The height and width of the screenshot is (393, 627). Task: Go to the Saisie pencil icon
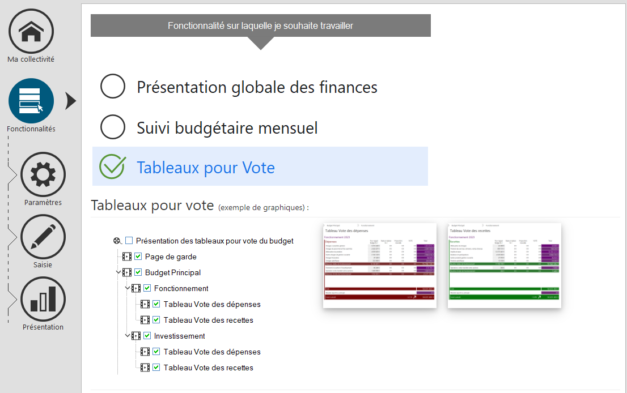tap(43, 237)
